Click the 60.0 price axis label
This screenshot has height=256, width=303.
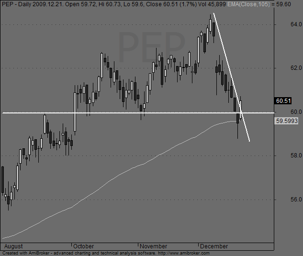[x=296, y=111]
